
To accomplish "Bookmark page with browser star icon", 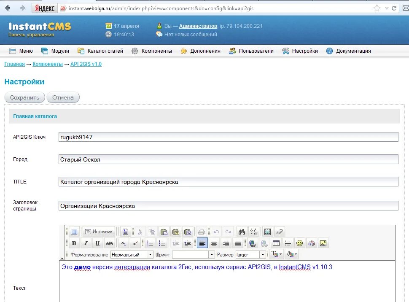I will click(x=377, y=8).
